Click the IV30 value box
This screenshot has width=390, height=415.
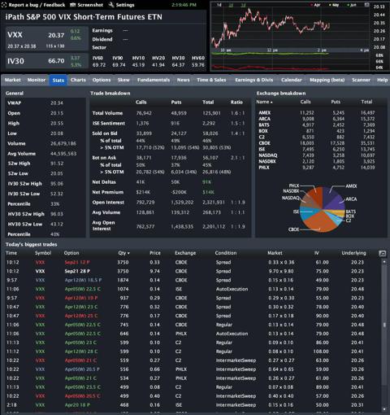point(47,61)
